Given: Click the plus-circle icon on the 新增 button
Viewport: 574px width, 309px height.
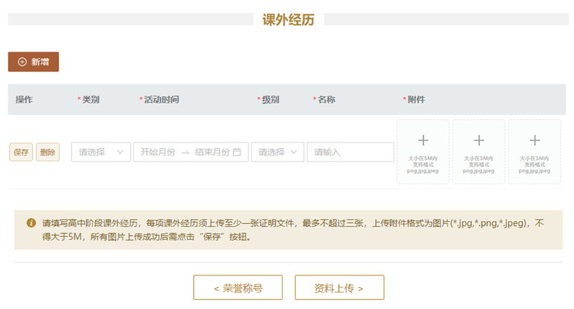Looking at the screenshot, I should tap(22, 62).
